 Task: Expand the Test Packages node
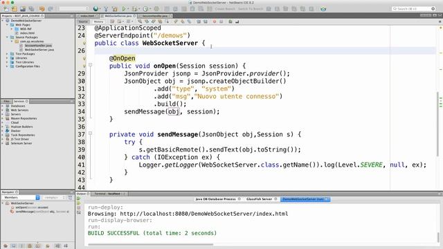pos(8,54)
